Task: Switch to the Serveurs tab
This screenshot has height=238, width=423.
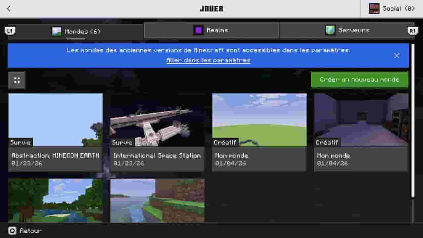Action: tap(347, 30)
